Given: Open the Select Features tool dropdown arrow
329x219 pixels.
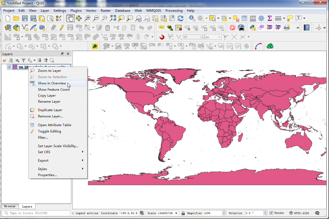Looking at the screenshot, I should (218, 18).
